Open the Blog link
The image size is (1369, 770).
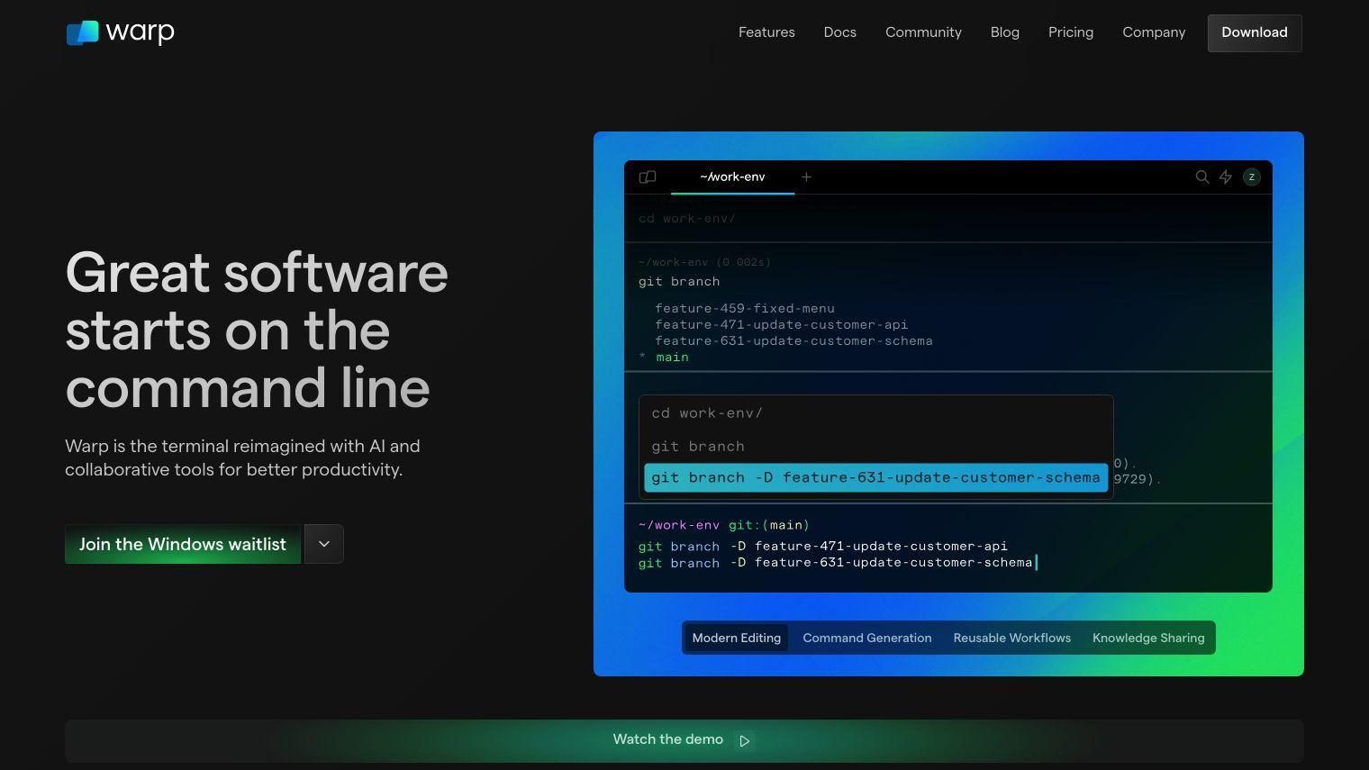tap(1004, 32)
